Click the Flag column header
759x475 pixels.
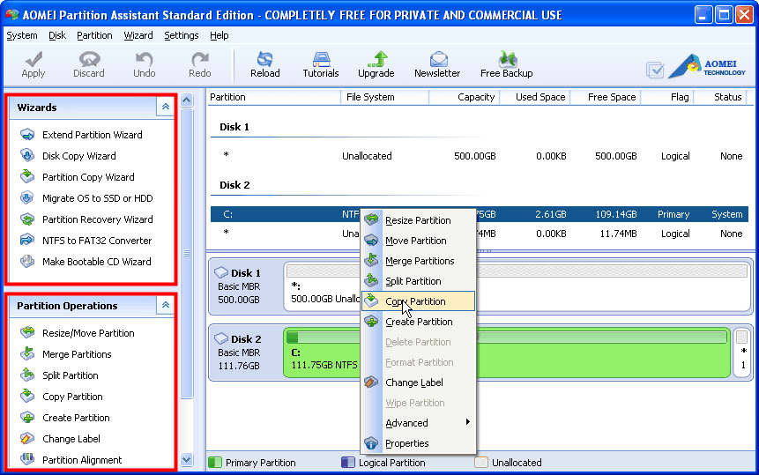click(667, 97)
